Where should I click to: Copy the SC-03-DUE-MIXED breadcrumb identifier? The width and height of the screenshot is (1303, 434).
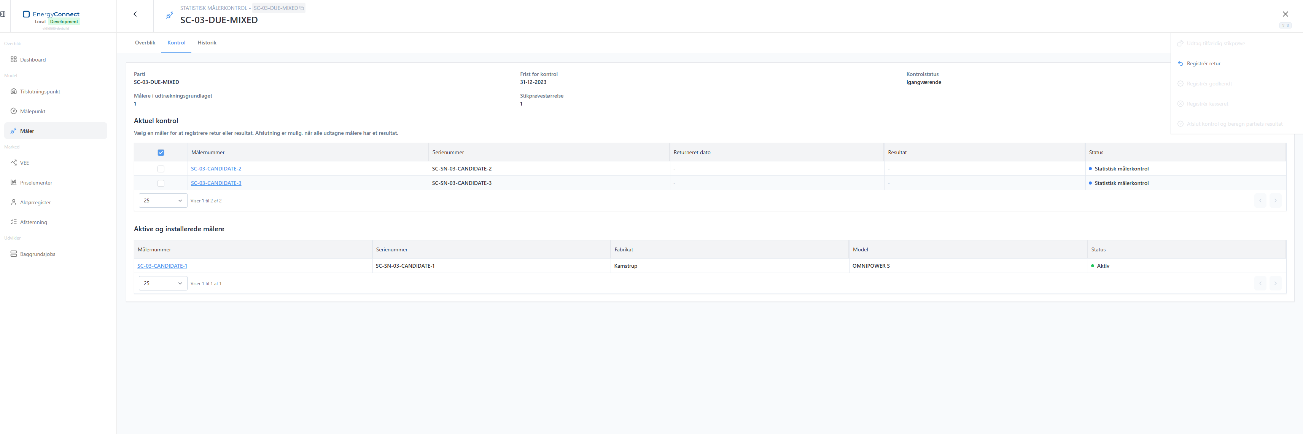coord(302,8)
